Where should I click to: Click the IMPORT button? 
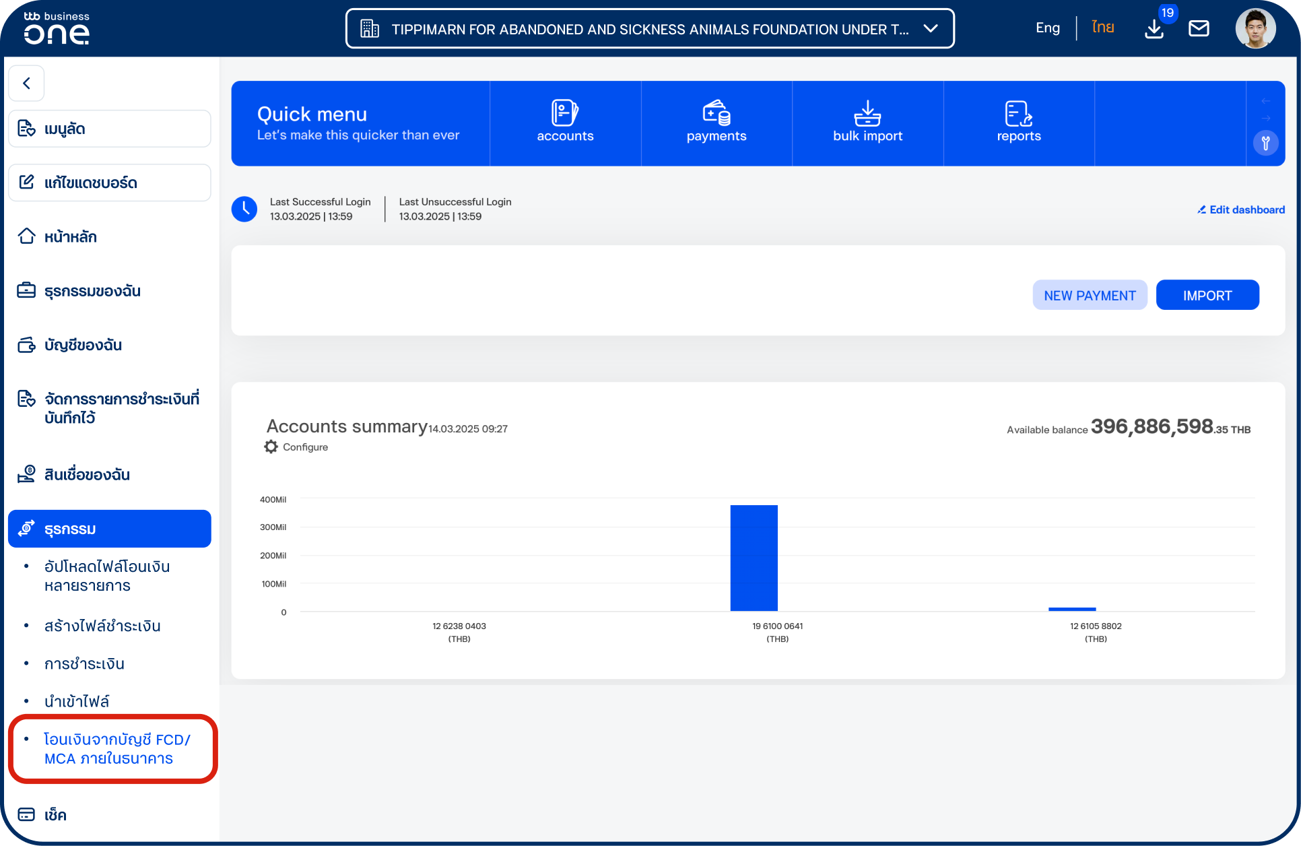(x=1207, y=295)
